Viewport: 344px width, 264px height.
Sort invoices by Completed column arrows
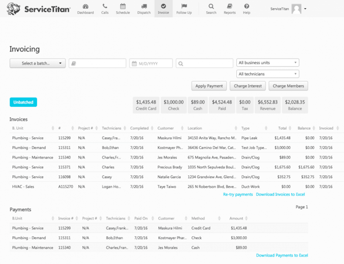point(152,128)
